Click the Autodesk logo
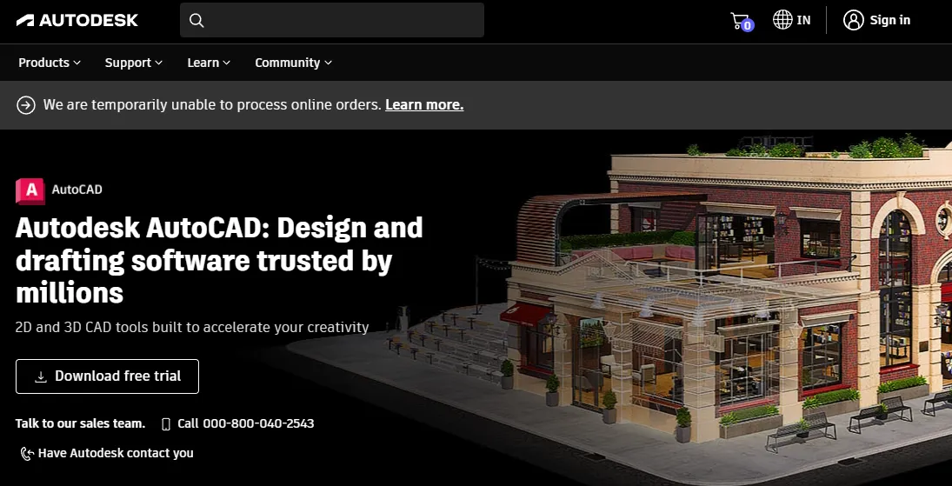The image size is (952, 486). tap(77, 20)
